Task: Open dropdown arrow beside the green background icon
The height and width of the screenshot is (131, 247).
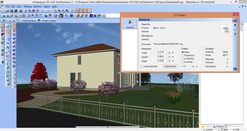Action: [x=74, y=16]
